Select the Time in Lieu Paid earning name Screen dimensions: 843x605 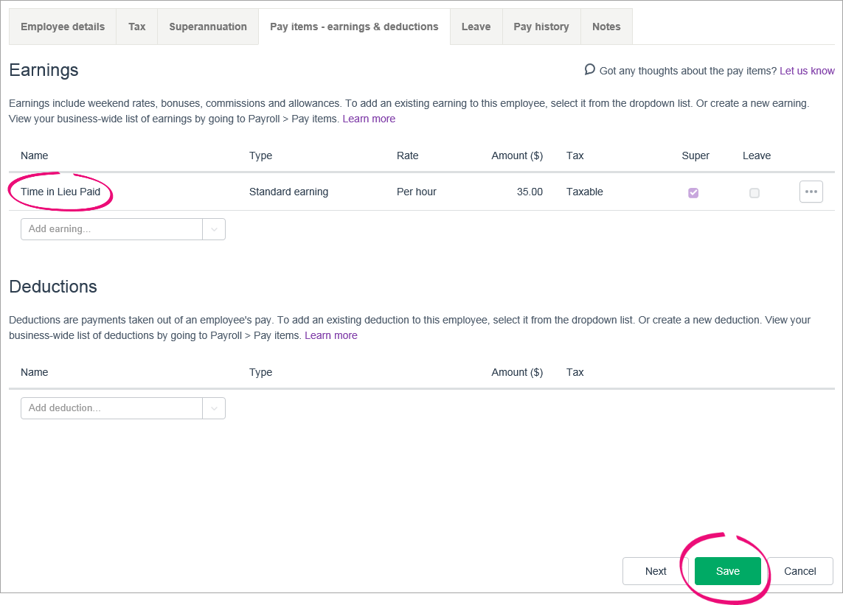[x=60, y=192]
